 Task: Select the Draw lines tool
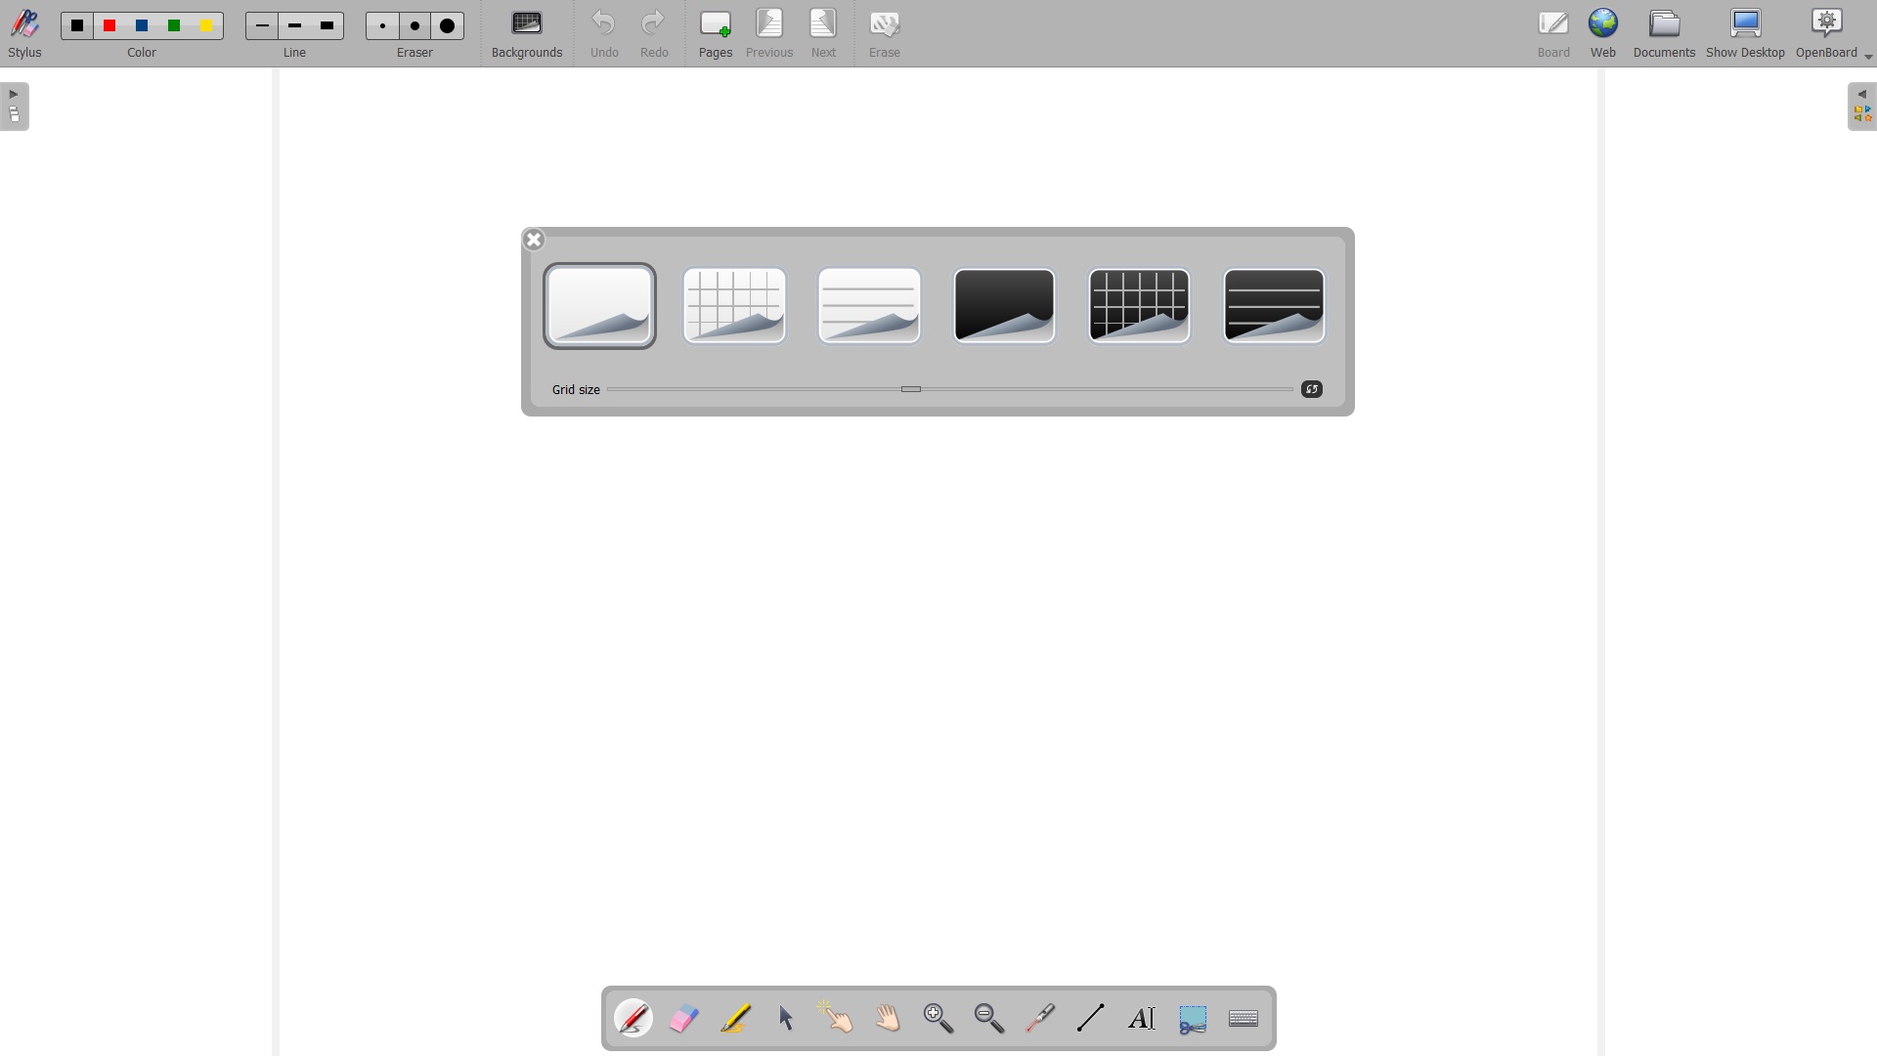click(x=1091, y=1018)
